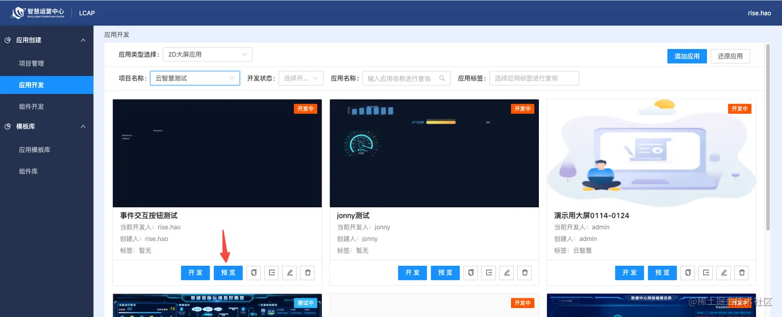Click the 事件交互按钮测试 preview thumbnail

tap(217, 154)
